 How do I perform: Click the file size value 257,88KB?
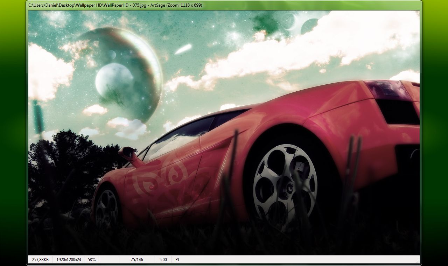tap(40, 260)
